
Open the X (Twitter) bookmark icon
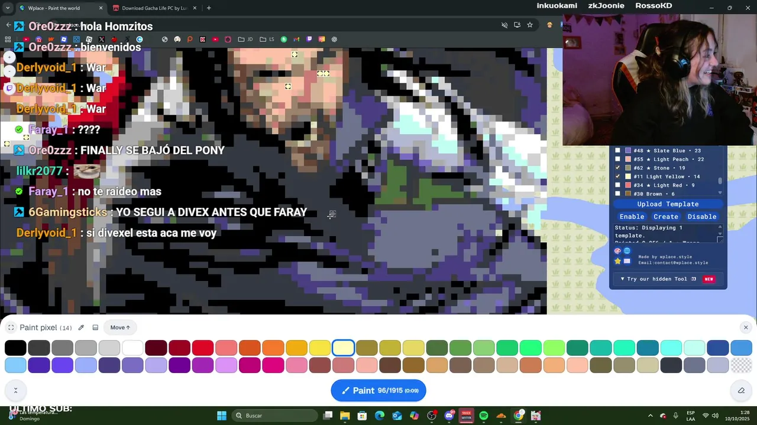pyautogui.click(x=102, y=40)
